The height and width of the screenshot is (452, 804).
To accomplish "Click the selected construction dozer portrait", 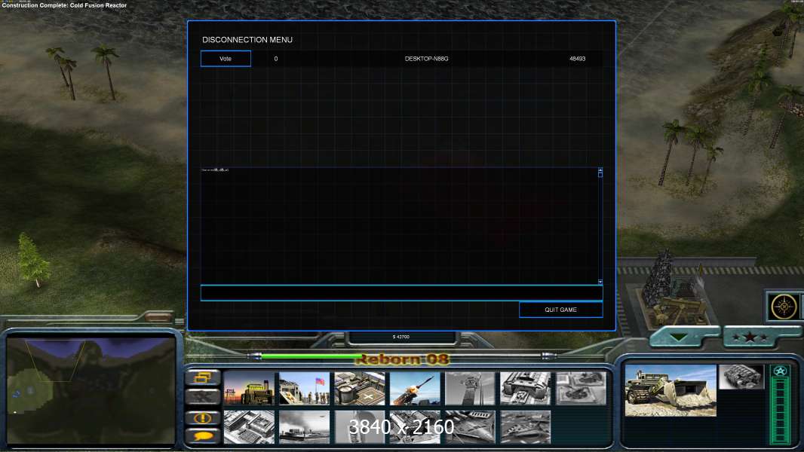I will 671,390.
